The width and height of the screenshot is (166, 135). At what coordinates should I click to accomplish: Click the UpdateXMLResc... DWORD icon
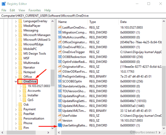point(60,106)
